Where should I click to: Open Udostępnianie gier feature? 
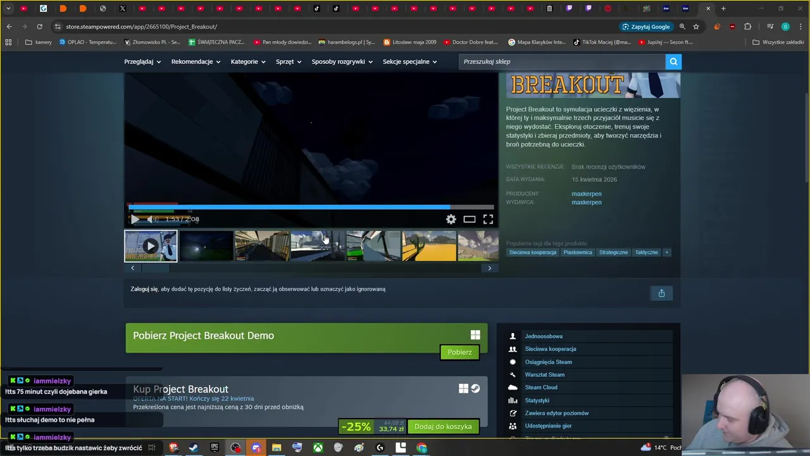coord(548,426)
